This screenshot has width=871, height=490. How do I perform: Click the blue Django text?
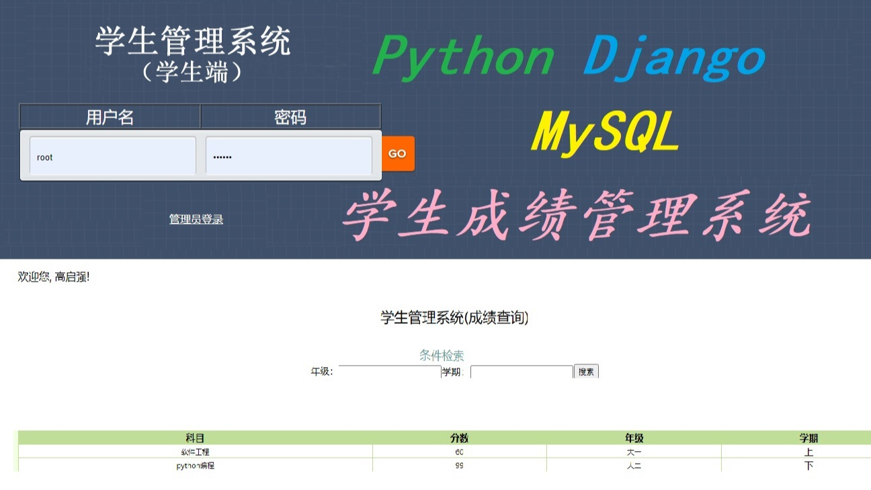point(675,58)
